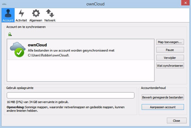Open the Account tab person icon
Image resolution: width=191 pixels, height=128 pixels.
[8, 14]
